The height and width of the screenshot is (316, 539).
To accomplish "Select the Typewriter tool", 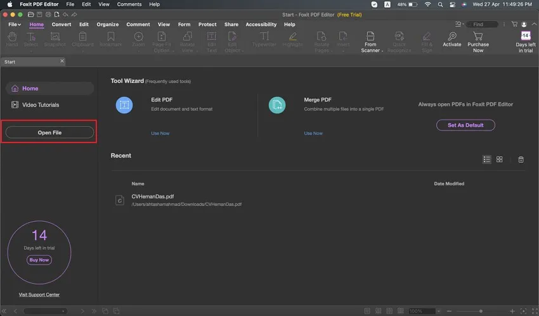I will [x=264, y=39].
